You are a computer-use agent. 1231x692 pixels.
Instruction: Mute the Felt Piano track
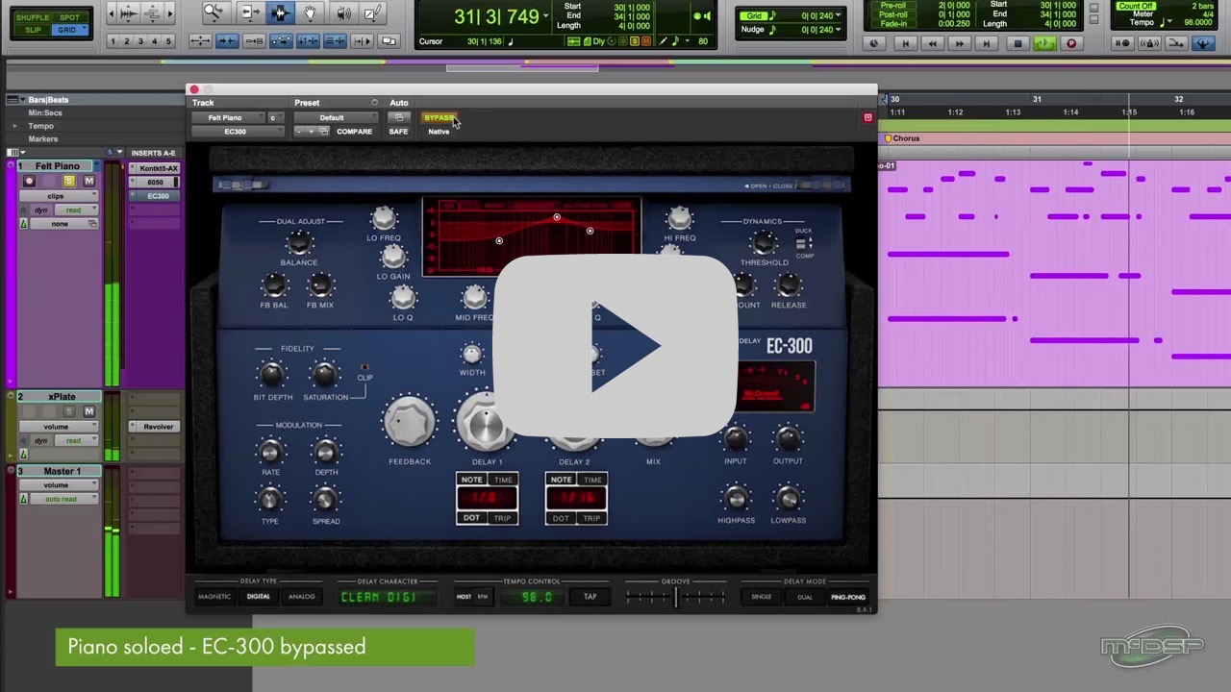coord(88,181)
